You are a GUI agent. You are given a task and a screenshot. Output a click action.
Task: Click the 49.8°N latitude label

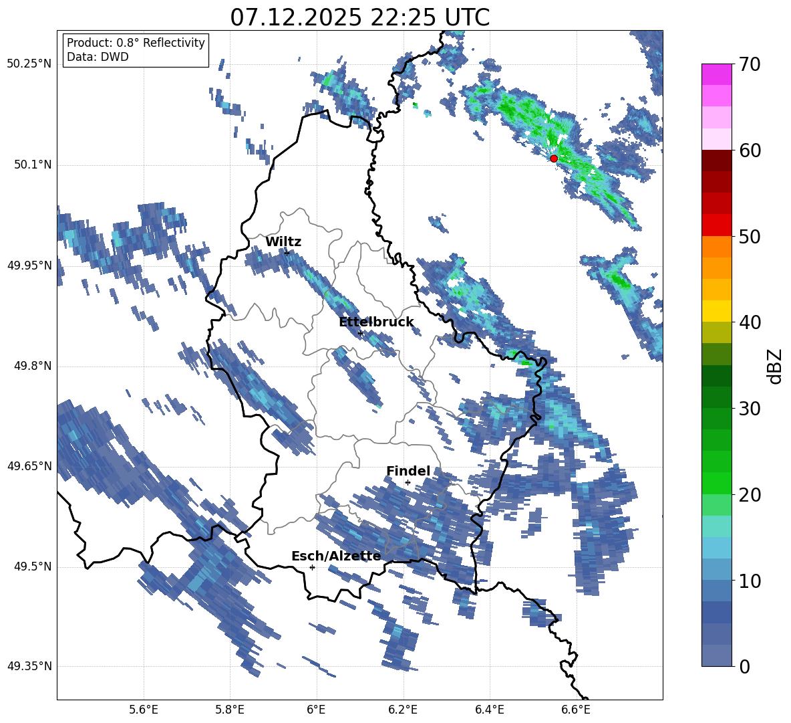pyautogui.click(x=33, y=366)
